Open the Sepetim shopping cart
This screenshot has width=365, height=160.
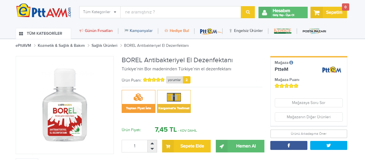pyautogui.click(x=328, y=13)
